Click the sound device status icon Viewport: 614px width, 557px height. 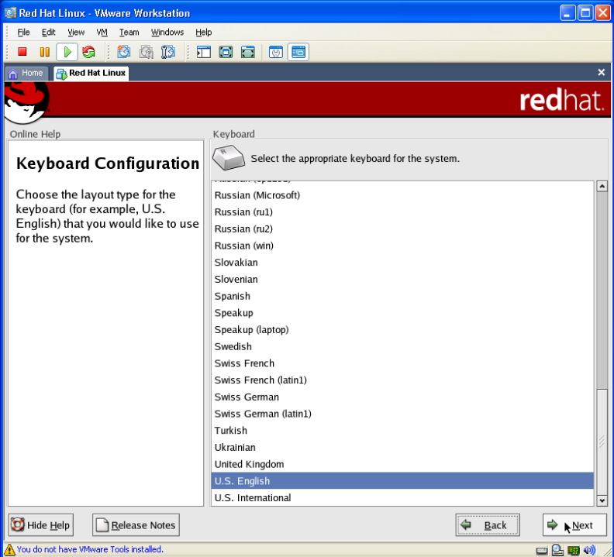pos(589,550)
